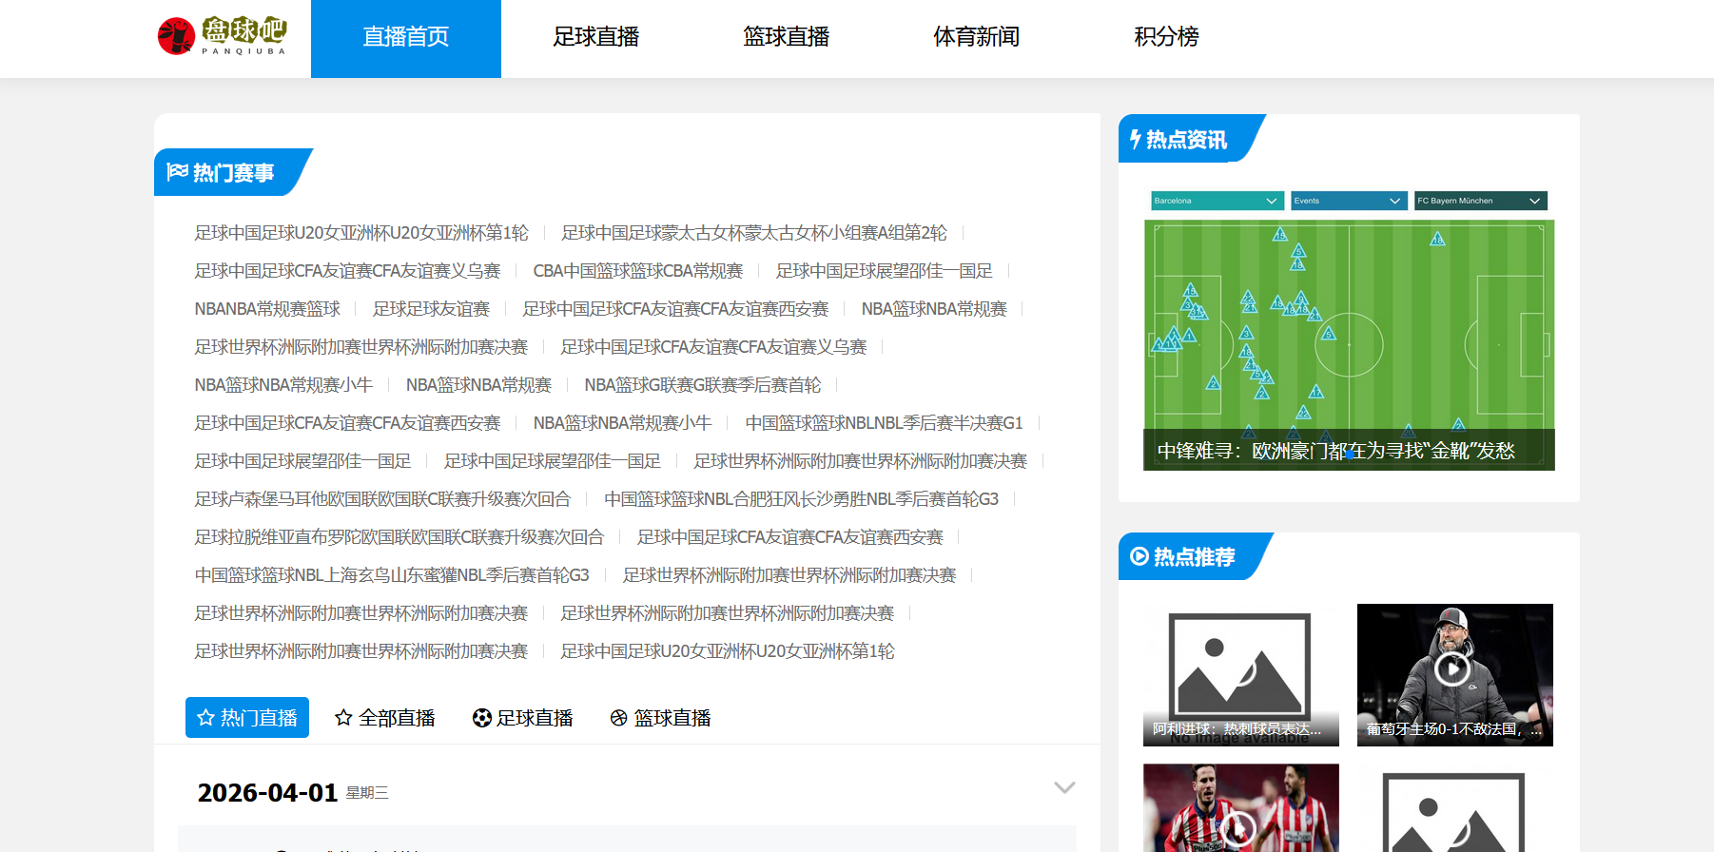Click the lightning icon beside 热点资讯
This screenshot has width=1714, height=852.
pyautogui.click(x=1135, y=139)
